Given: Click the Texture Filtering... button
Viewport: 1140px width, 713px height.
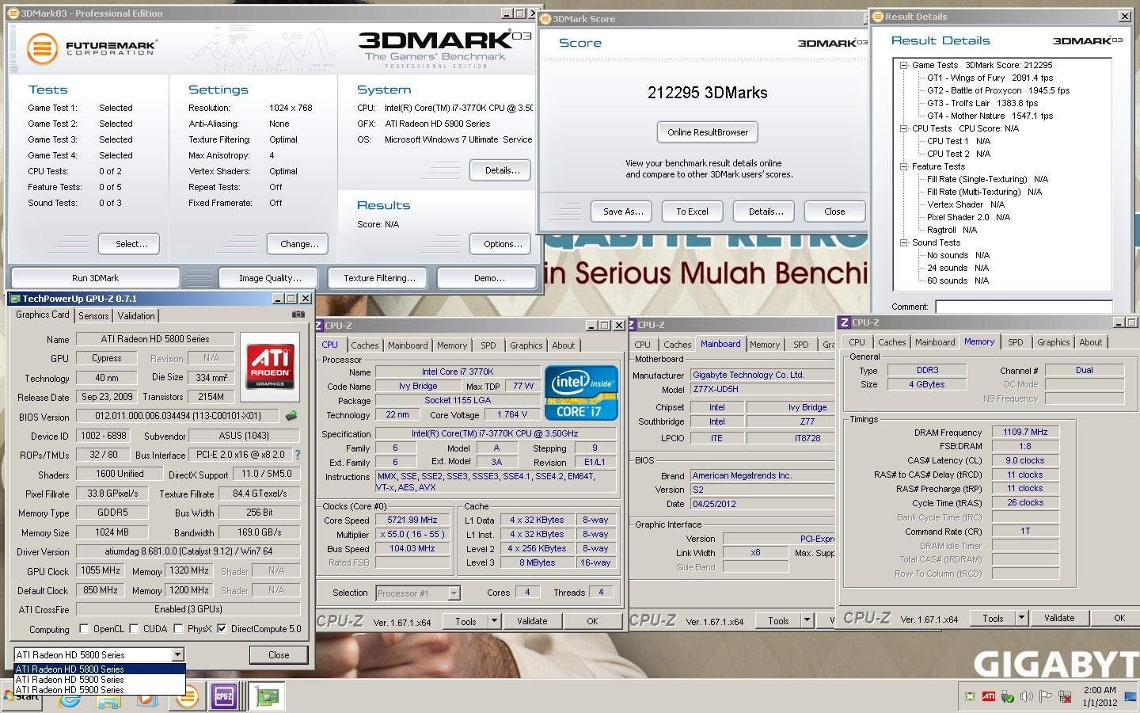Looking at the screenshot, I should coord(379,278).
